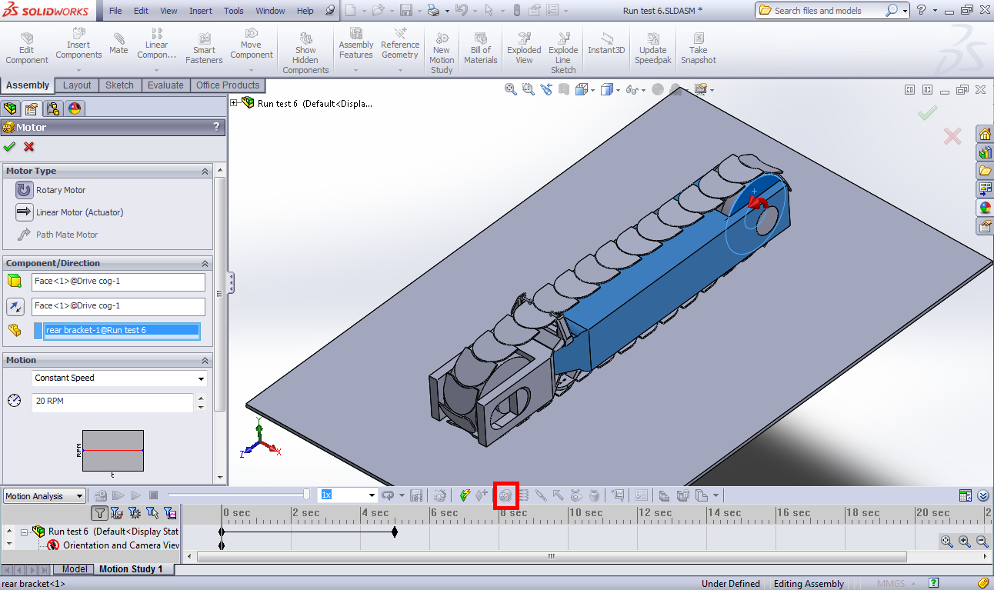Click the Motor panel help question mark
Image resolution: width=994 pixels, height=590 pixels.
(216, 128)
